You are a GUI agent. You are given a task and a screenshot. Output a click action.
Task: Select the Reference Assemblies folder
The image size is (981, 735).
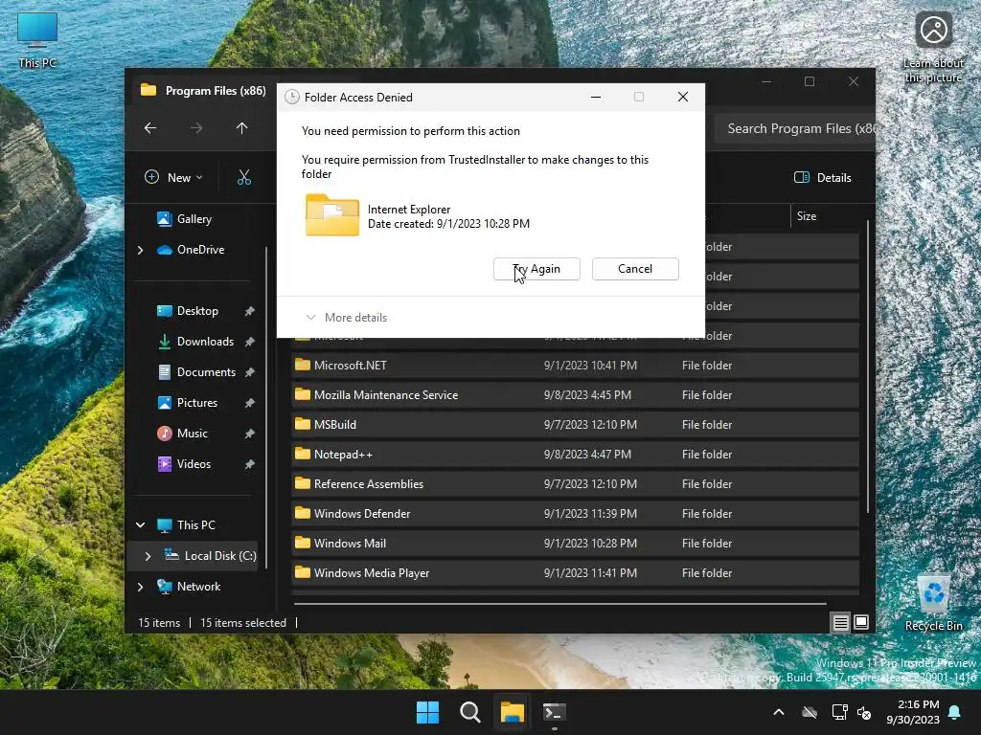click(x=575, y=483)
